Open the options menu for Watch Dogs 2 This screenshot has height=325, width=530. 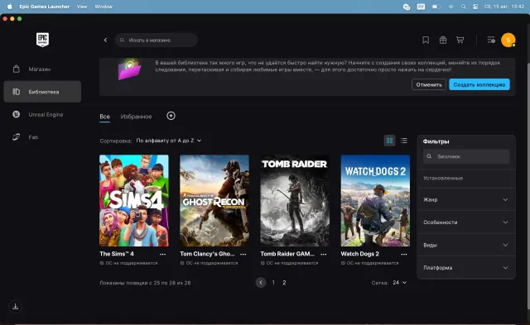404,254
